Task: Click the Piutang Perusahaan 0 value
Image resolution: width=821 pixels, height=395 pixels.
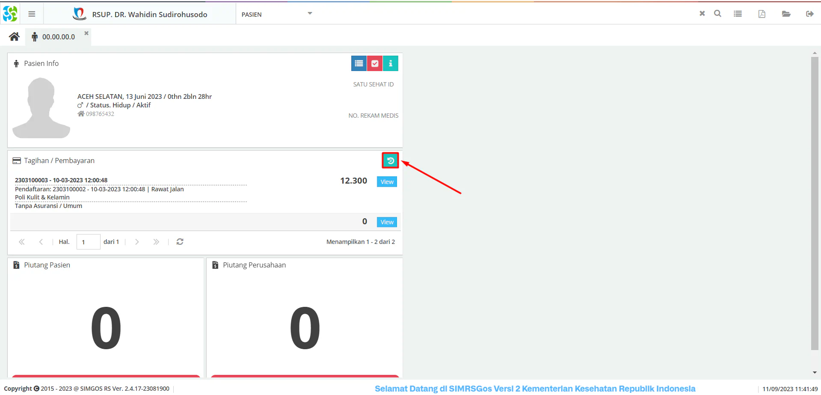Action: [305, 328]
